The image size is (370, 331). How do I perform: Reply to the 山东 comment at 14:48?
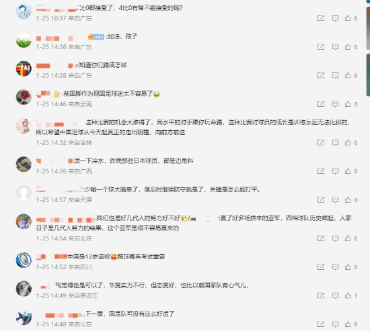tap(335, 324)
